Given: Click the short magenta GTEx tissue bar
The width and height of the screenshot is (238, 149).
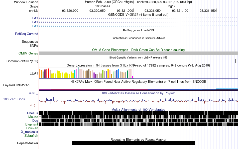Looking at the screenshot, I should [133, 77].
